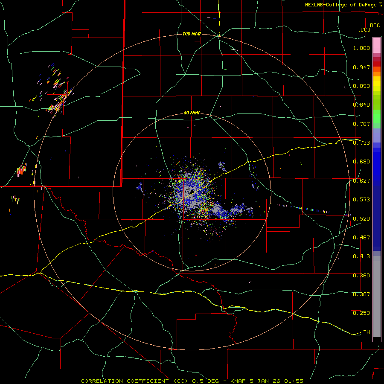
Task: Click the DCC product label
Action: (375, 26)
